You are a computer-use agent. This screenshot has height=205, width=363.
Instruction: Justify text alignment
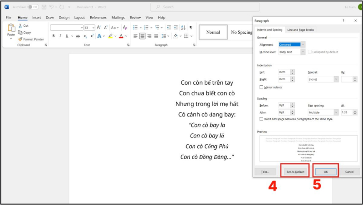coord(156,36)
